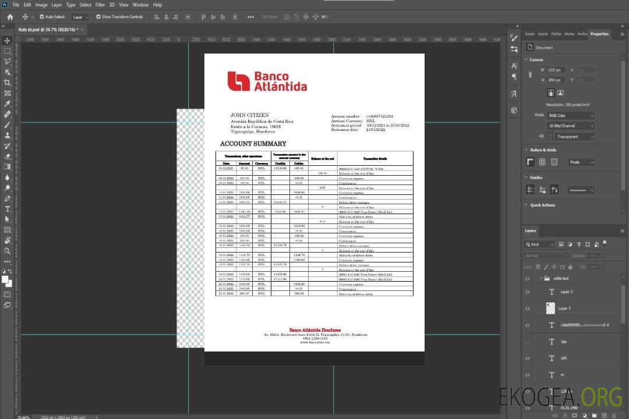Open the 16 Bits/Channel dropdown
Image resolution: width=629 pixels, height=419 pixels.
click(x=571, y=126)
